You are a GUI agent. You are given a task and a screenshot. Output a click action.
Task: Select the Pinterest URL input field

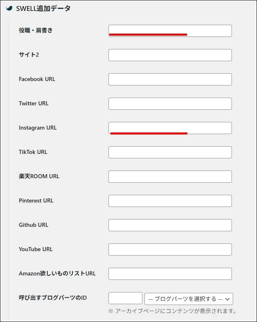pos(170,201)
